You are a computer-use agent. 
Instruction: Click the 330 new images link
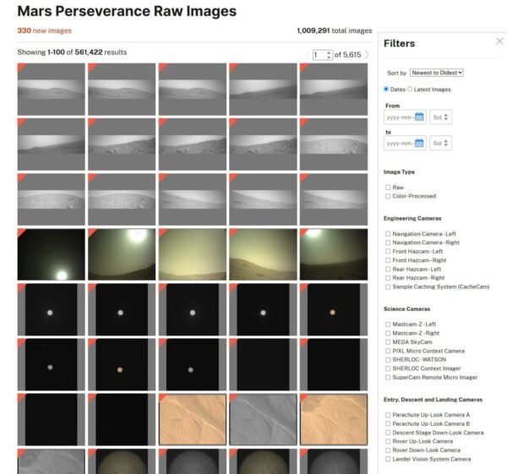point(44,30)
